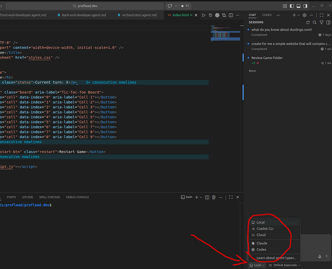Toggle the primary sidebar visibility
This screenshot has width=332, height=269.
click(x=292, y=6)
